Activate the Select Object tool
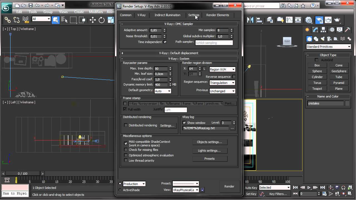 56,20
